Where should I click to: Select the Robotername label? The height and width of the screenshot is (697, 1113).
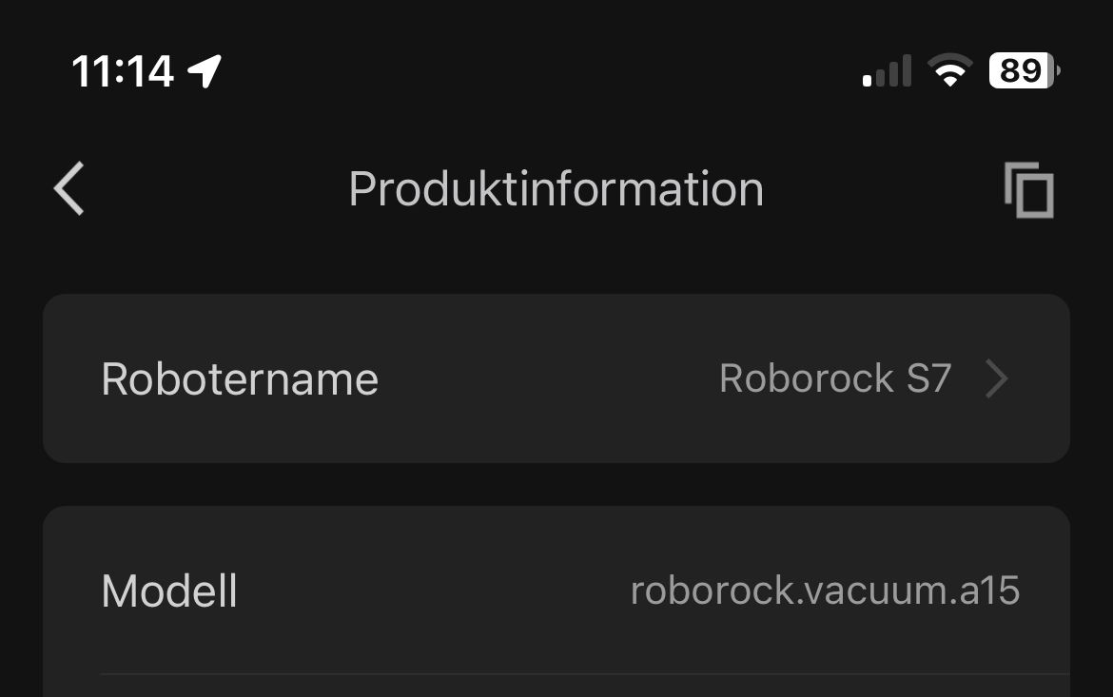[x=240, y=378]
